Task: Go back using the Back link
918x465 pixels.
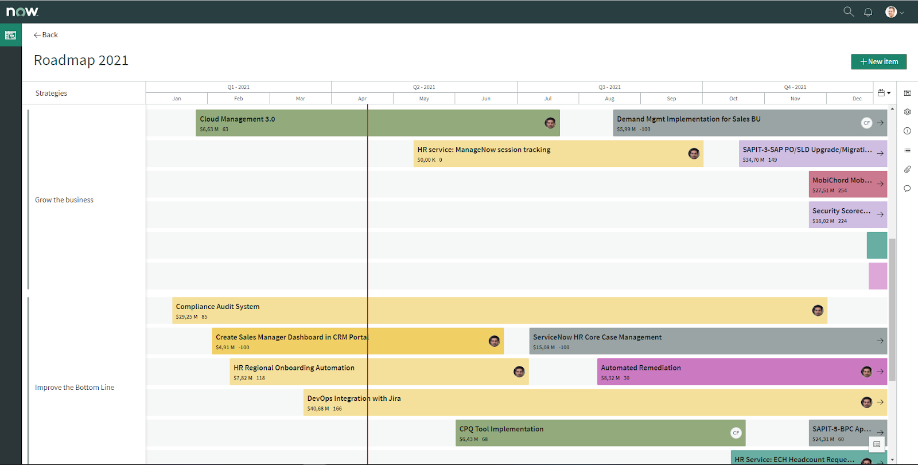Action: [46, 35]
